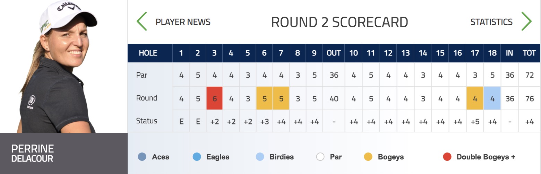Select the Aces legend circle
Viewport: 541px width, 174px height.
pyautogui.click(x=142, y=157)
